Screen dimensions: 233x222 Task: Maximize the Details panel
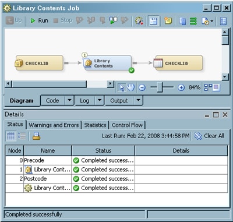216,115
